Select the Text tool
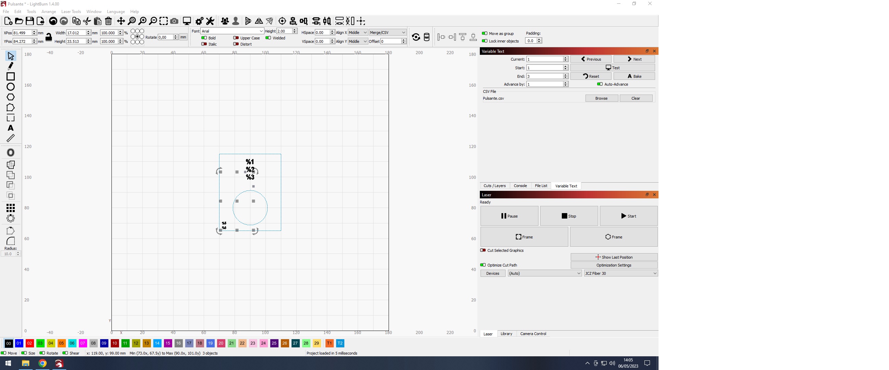This screenshot has width=889, height=370. point(11,128)
